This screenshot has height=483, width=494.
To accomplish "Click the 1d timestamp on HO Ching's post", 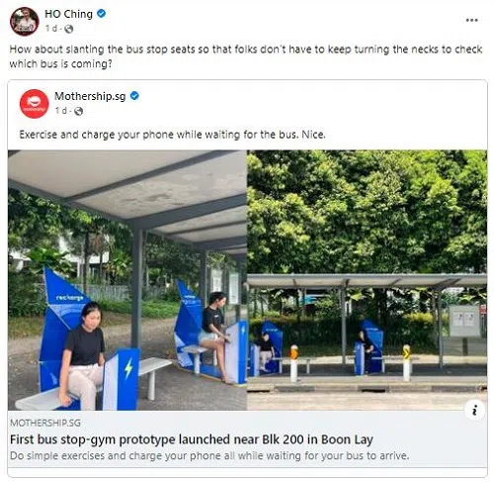I will pos(50,29).
